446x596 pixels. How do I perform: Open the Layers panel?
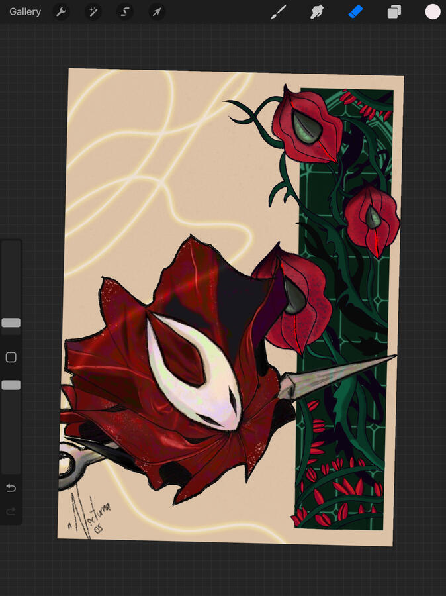point(394,12)
